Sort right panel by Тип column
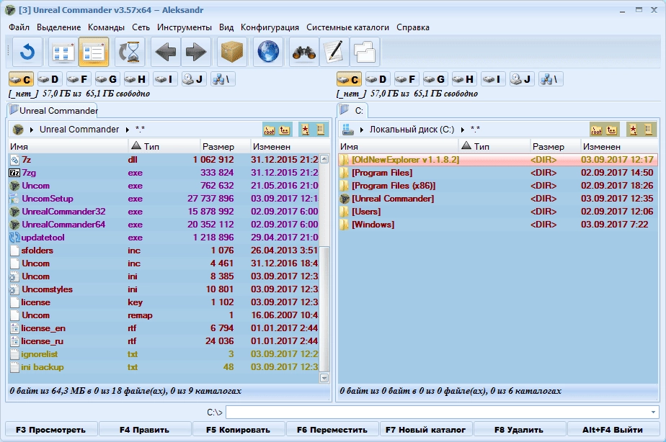 (494, 146)
